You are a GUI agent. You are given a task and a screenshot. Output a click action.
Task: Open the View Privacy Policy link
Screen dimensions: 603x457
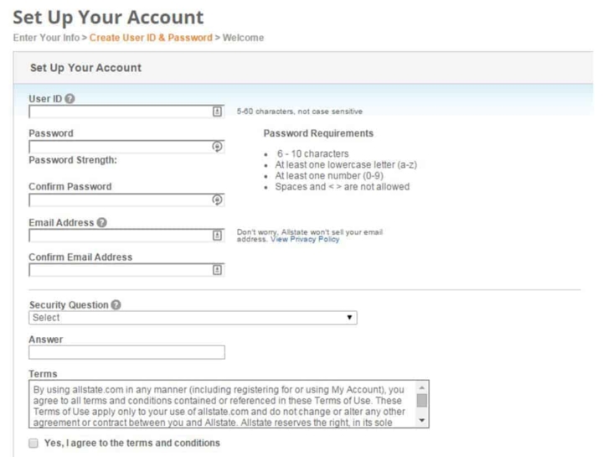[305, 240]
